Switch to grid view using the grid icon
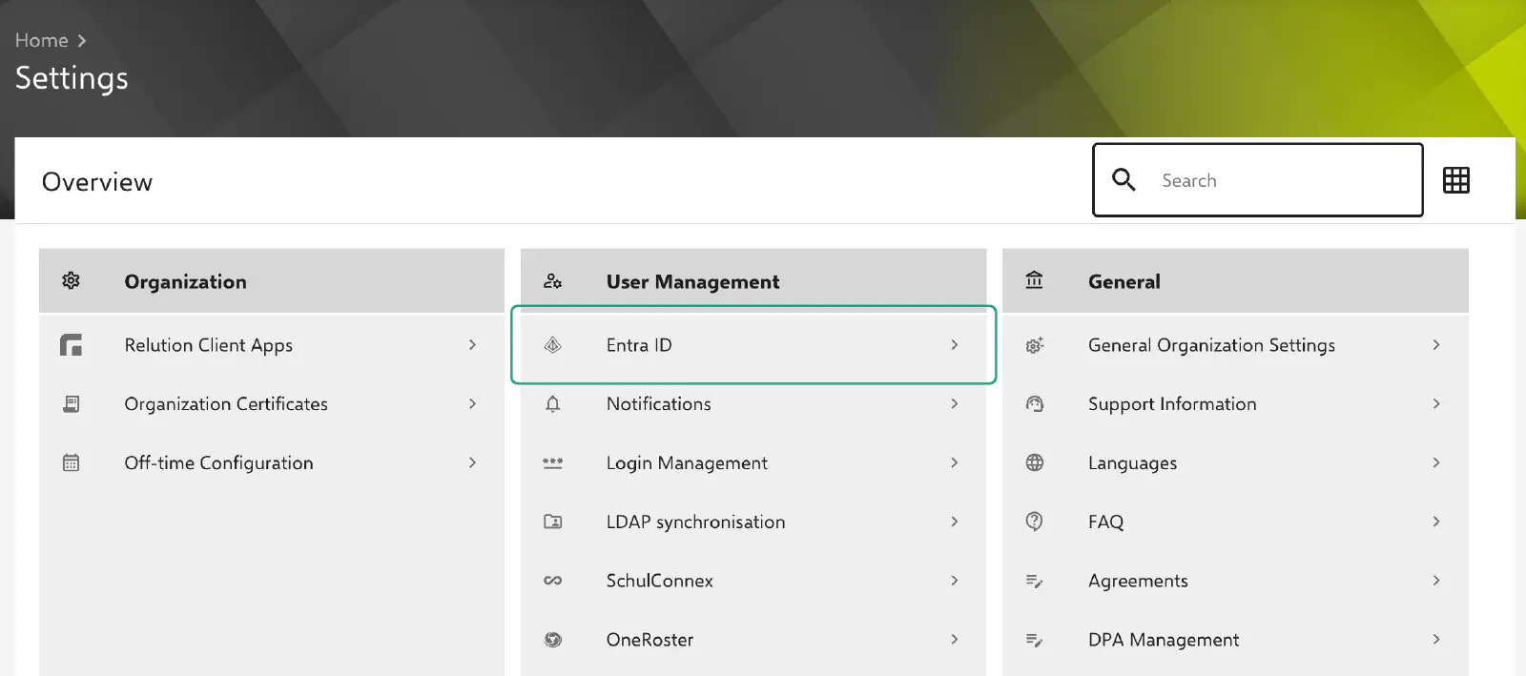This screenshot has width=1526, height=676. [1456, 180]
